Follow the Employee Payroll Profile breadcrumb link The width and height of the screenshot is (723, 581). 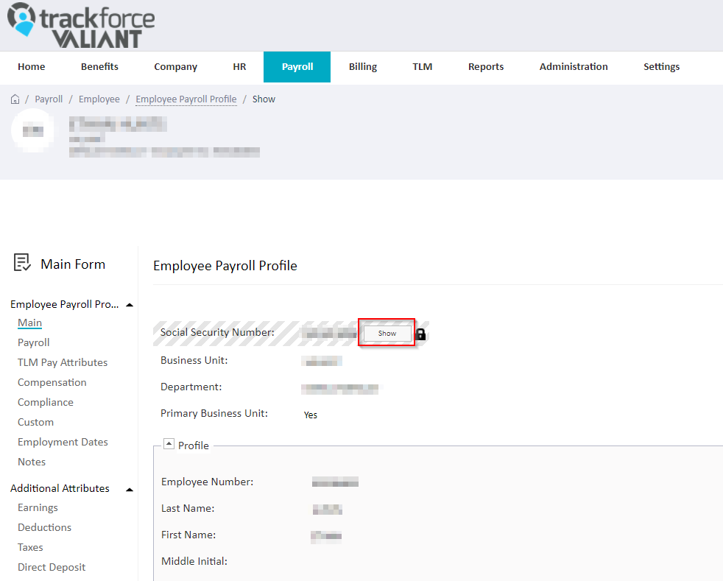point(186,99)
